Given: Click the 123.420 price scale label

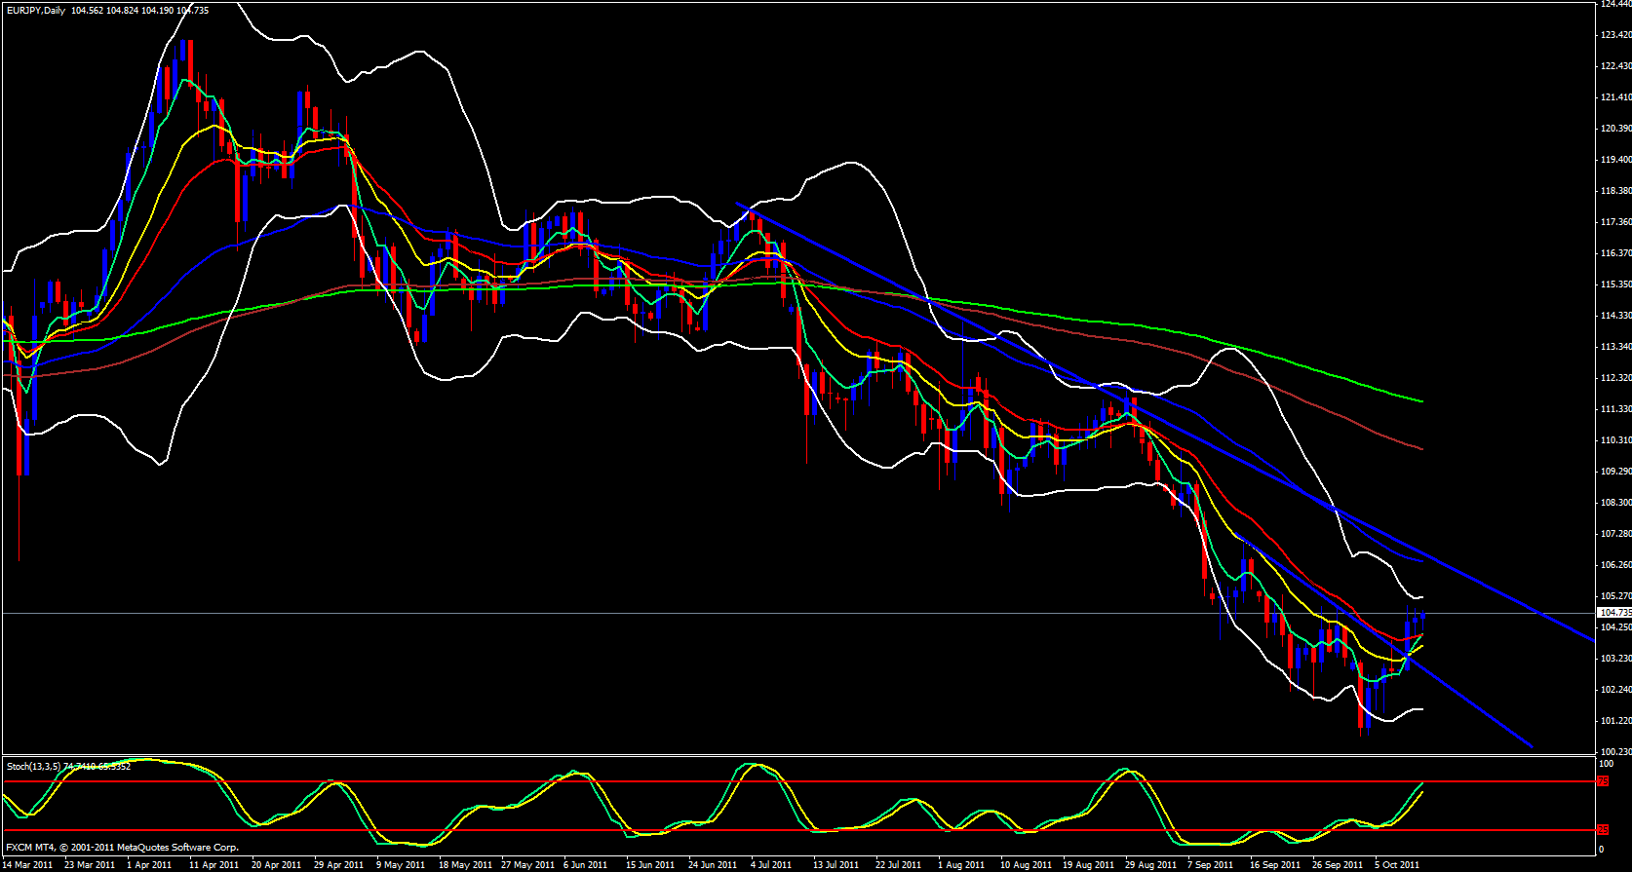Looking at the screenshot, I should [1615, 35].
